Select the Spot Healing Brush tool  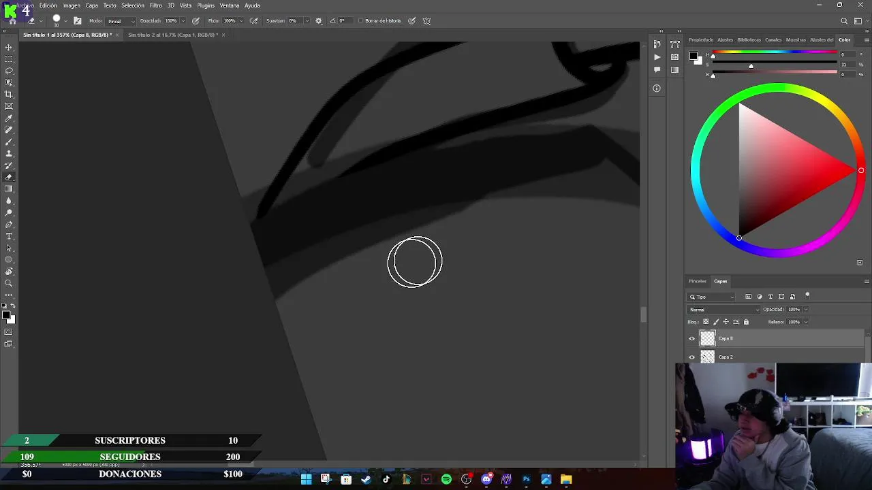(x=9, y=130)
